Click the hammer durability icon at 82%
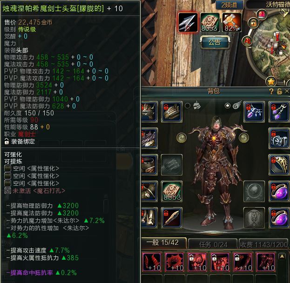 232,22
